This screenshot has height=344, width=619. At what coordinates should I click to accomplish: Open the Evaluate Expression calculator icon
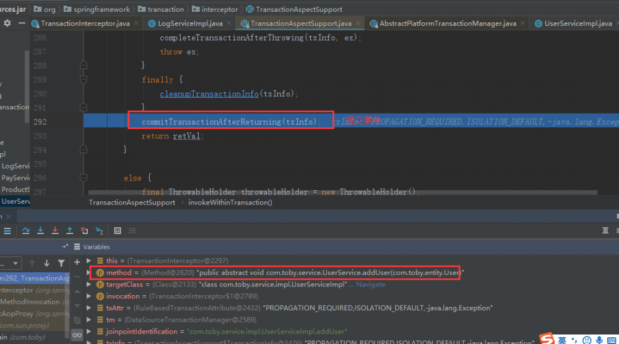coord(117,230)
